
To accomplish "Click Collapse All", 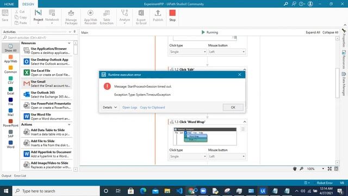I will pyautogui.click(x=330, y=33).
